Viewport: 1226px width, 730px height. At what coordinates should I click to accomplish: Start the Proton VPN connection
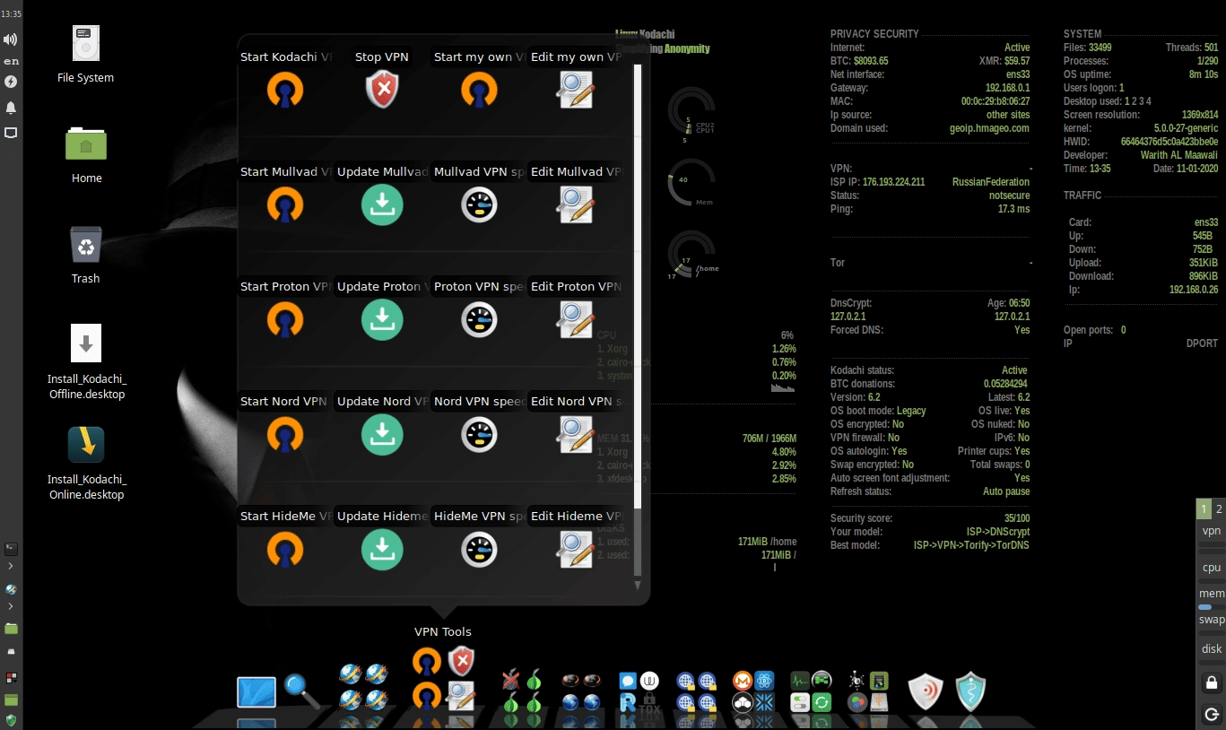[285, 319]
